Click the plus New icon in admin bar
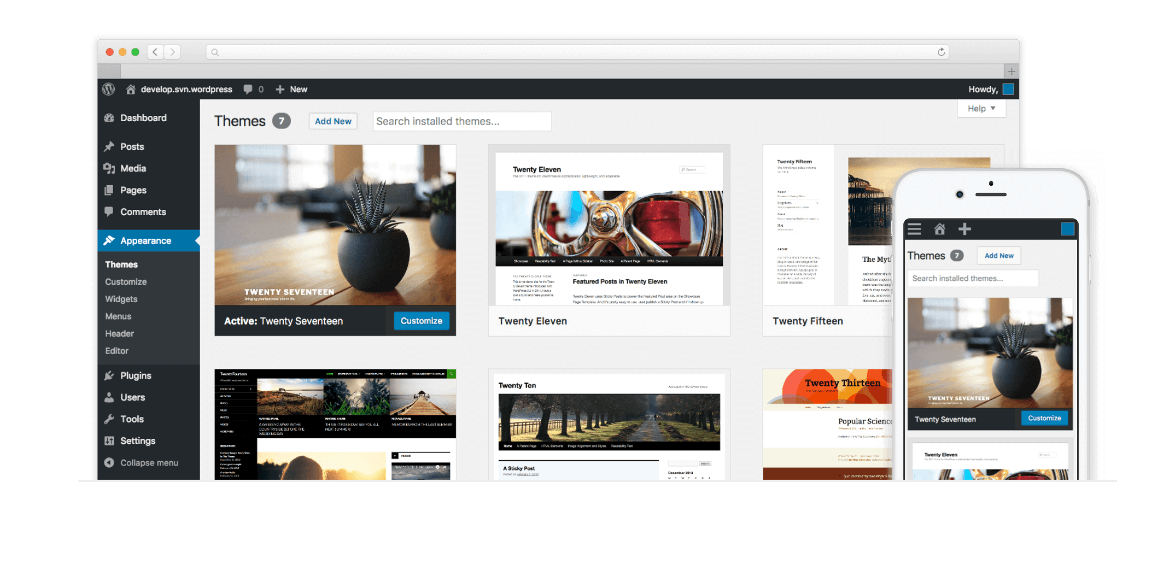This screenshot has height=572, width=1171. tap(280, 89)
